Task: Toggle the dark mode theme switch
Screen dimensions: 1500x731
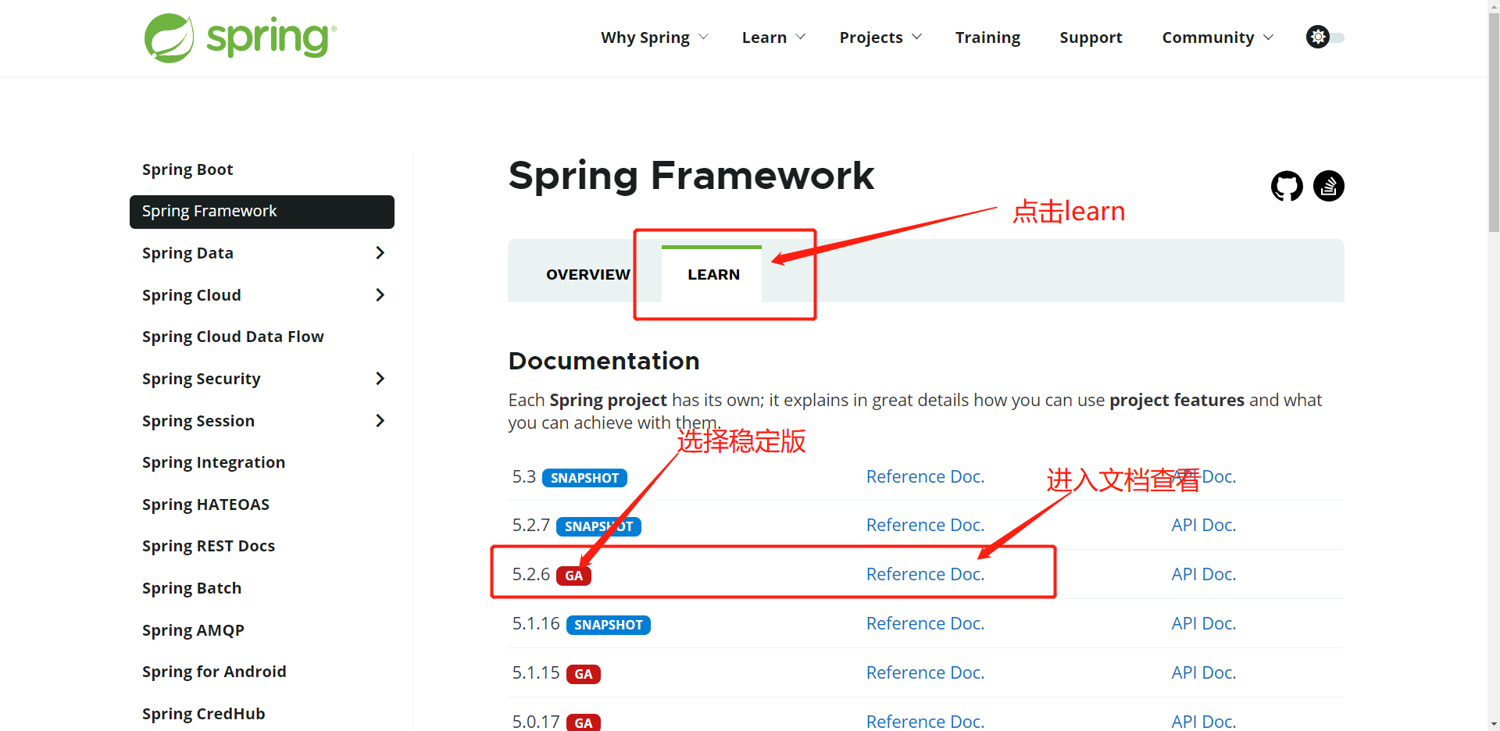Action: tap(1325, 37)
